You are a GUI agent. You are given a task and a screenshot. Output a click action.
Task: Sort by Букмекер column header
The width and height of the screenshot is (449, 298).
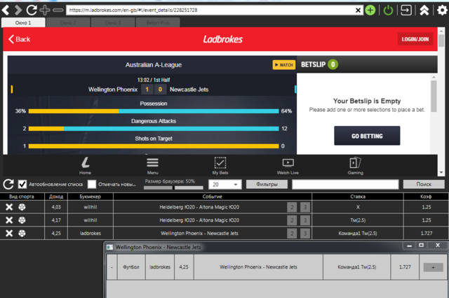point(91,197)
